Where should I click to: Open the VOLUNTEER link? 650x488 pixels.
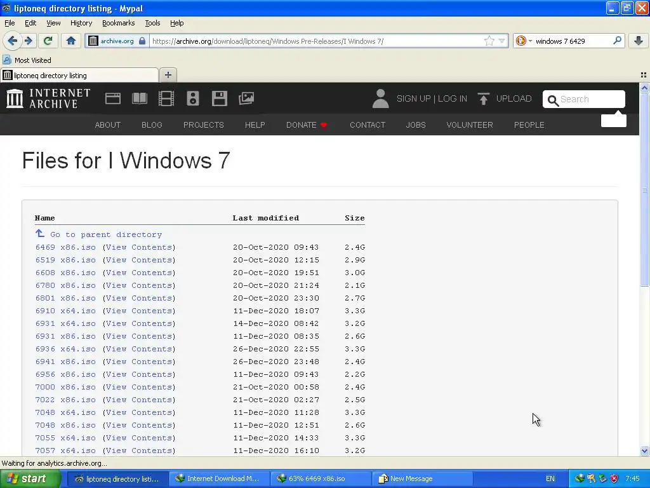[469, 125]
